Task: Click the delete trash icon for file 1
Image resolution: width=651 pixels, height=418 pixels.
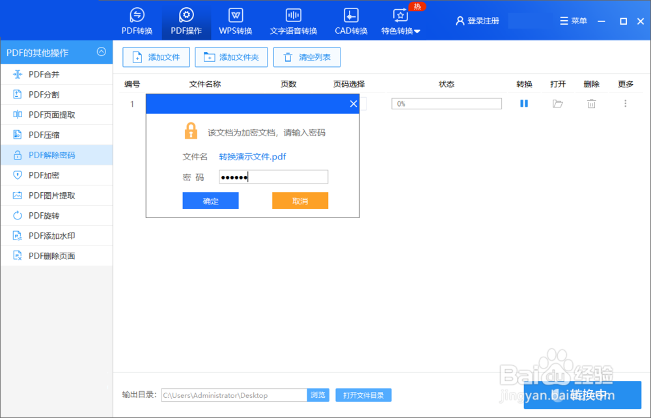Action: coord(591,103)
